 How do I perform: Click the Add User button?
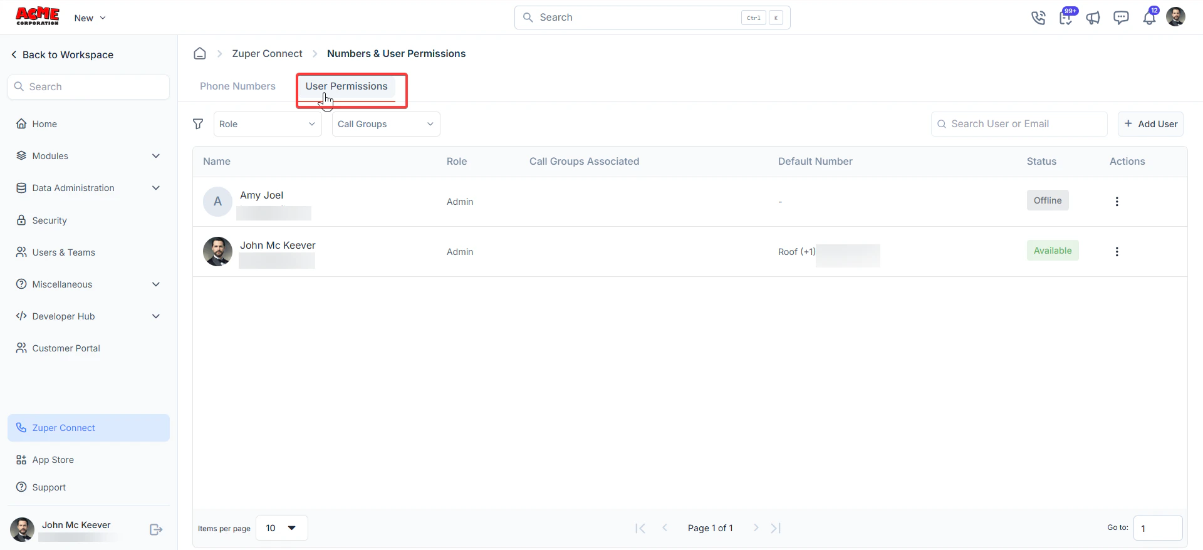1150,124
